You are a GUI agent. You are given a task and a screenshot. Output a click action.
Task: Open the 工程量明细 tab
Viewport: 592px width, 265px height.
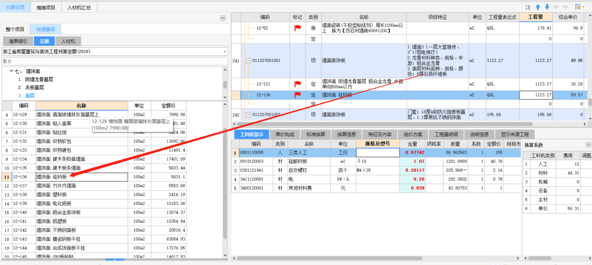click(446, 134)
